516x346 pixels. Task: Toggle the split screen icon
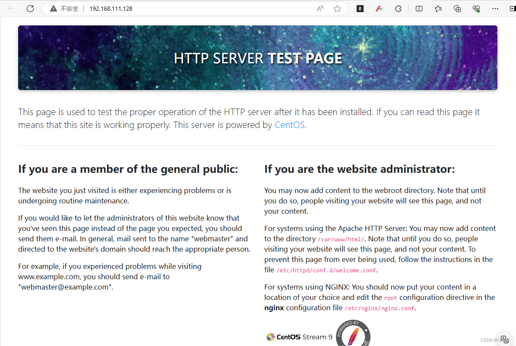(419, 9)
